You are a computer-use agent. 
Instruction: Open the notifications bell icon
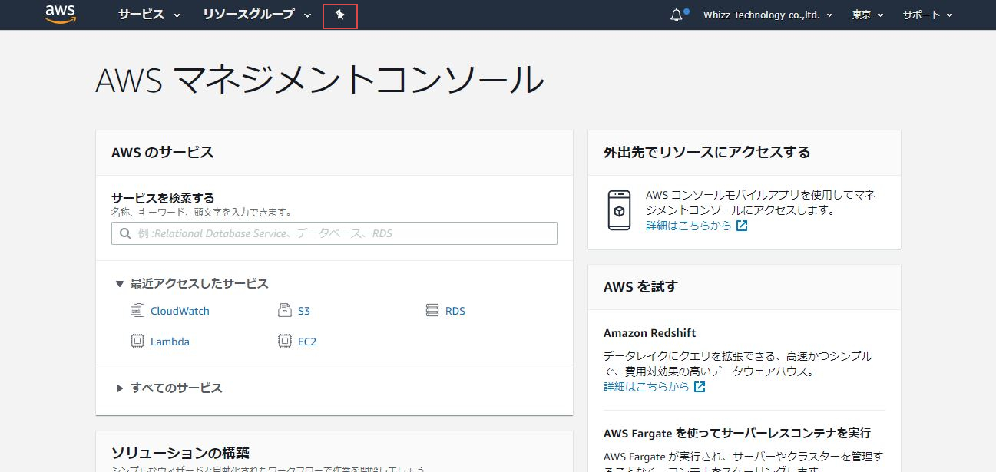(674, 14)
